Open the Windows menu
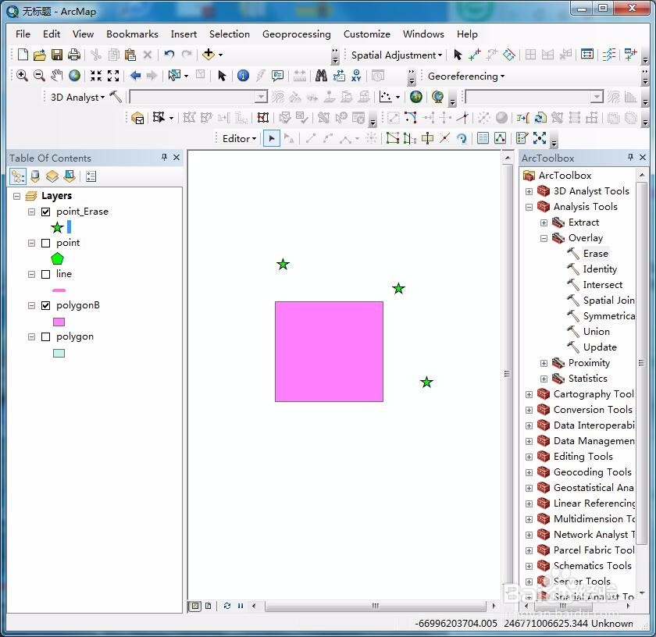Image resolution: width=656 pixels, height=637 pixels. (423, 34)
